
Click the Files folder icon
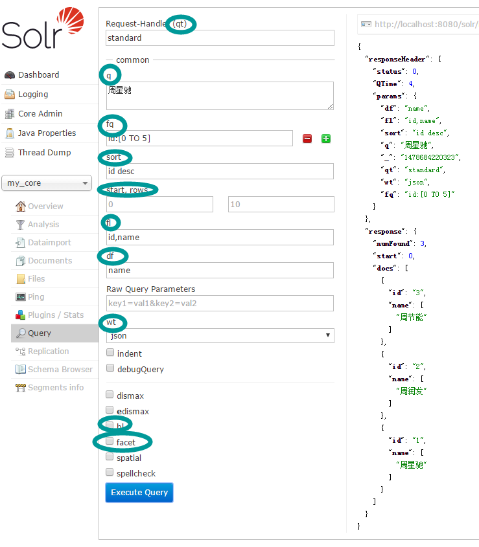(x=21, y=279)
